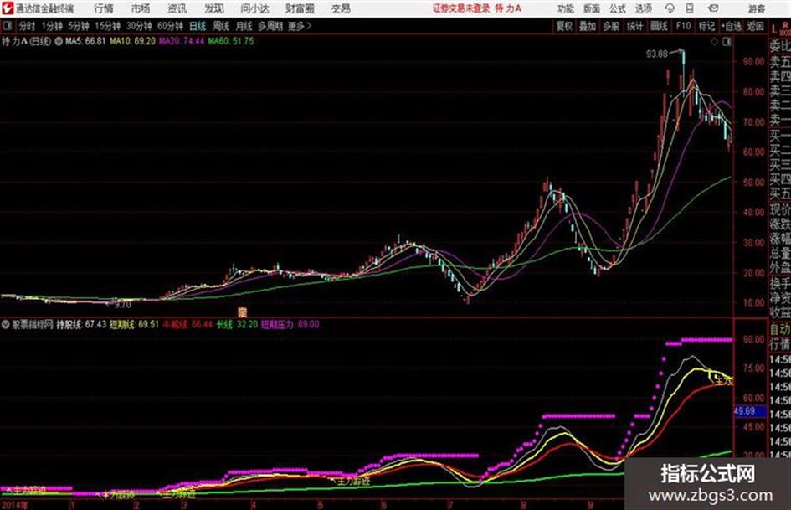Click the MA10: 69.20 label
Viewport: 791px width, 510px height.
(x=133, y=41)
